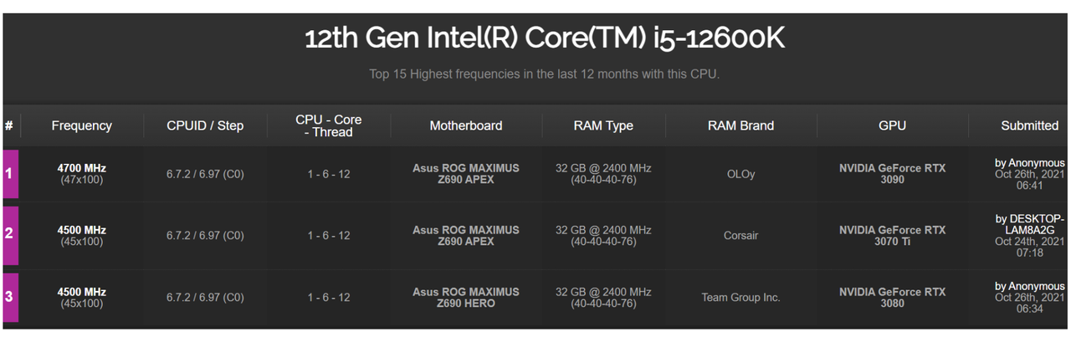Screen dimensions: 1071x342
Task: Click the RAM Brand column header
Action: 740,125
